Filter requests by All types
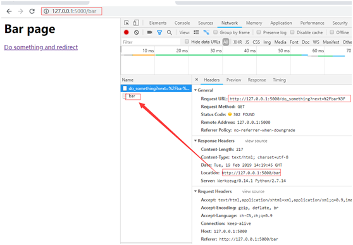 (x=226, y=42)
